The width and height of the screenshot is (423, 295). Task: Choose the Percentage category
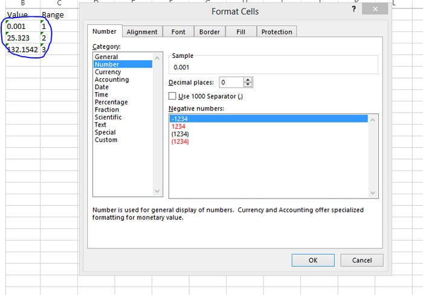click(111, 102)
